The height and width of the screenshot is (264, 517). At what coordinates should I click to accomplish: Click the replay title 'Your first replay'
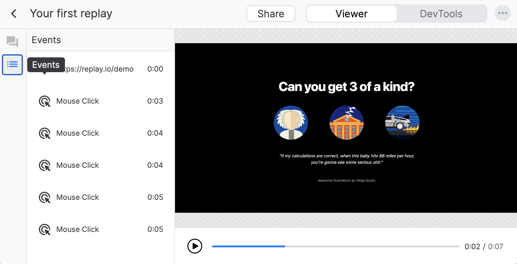[71, 14]
